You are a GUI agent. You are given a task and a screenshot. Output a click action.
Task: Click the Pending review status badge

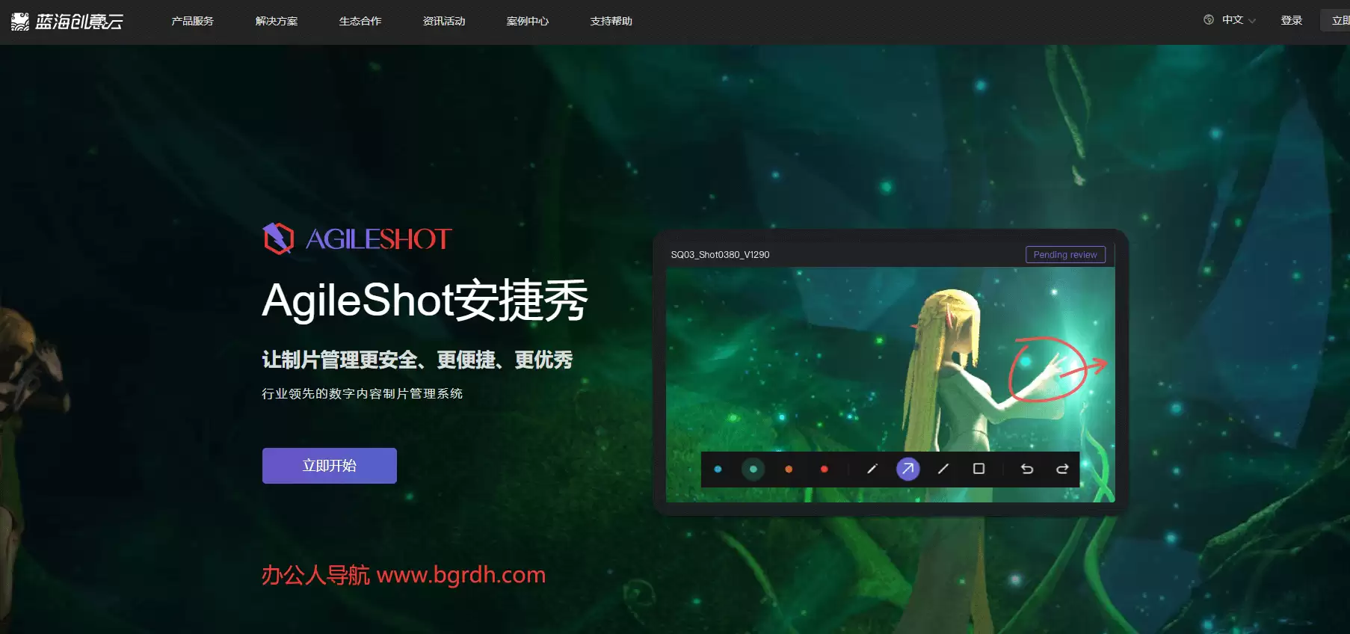point(1065,255)
